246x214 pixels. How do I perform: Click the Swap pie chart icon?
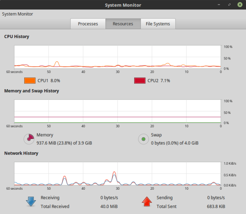tap(143, 139)
